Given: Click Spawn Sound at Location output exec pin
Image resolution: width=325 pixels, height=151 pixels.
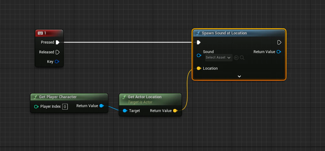Looking at the screenshot, I should pos(279,42).
